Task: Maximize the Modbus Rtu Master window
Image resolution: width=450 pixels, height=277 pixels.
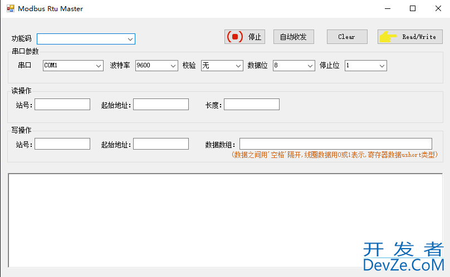Action: click(412, 8)
